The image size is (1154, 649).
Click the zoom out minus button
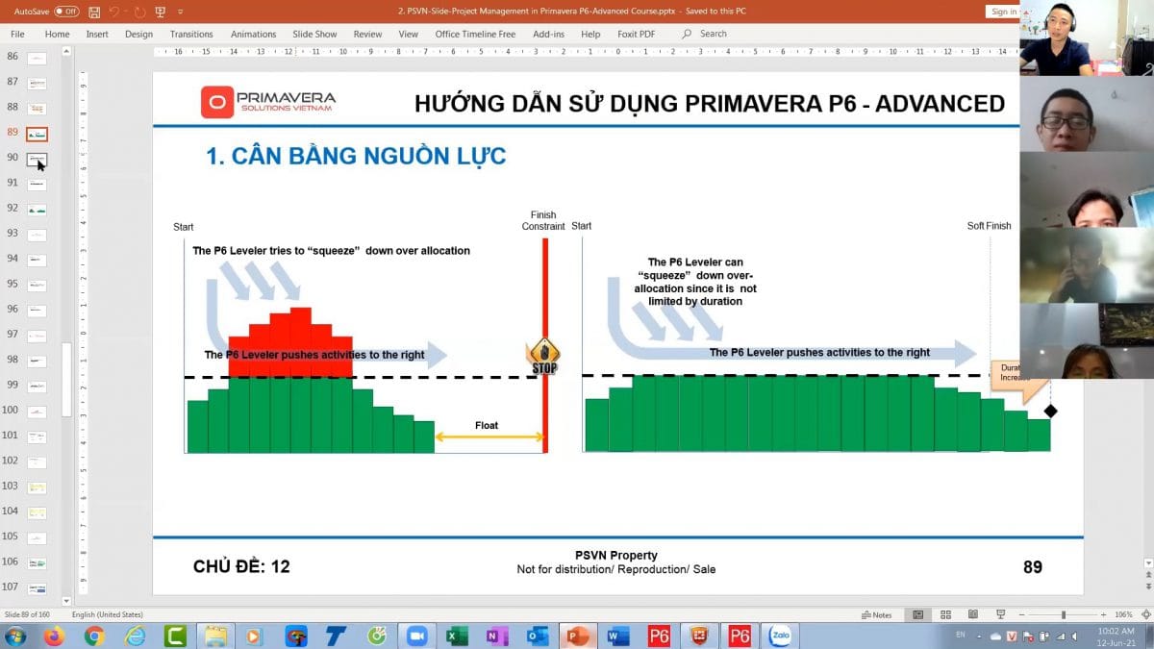click(1019, 614)
